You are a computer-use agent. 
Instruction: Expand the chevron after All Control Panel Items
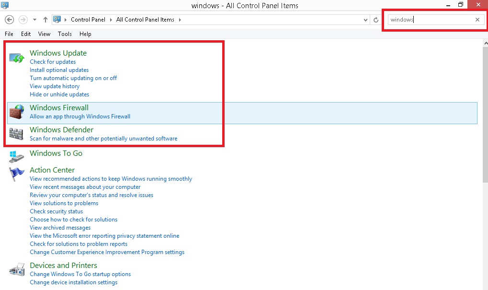(x=180, y=20)
